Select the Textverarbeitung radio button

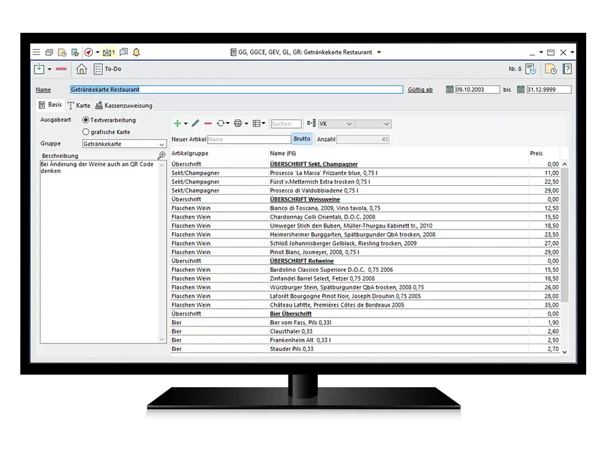(85, 120)
